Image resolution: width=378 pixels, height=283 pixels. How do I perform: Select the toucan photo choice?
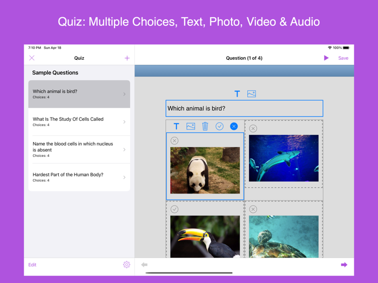[x=205, y=237]
